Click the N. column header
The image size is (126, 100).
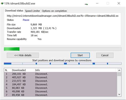[x=8, y=70]
